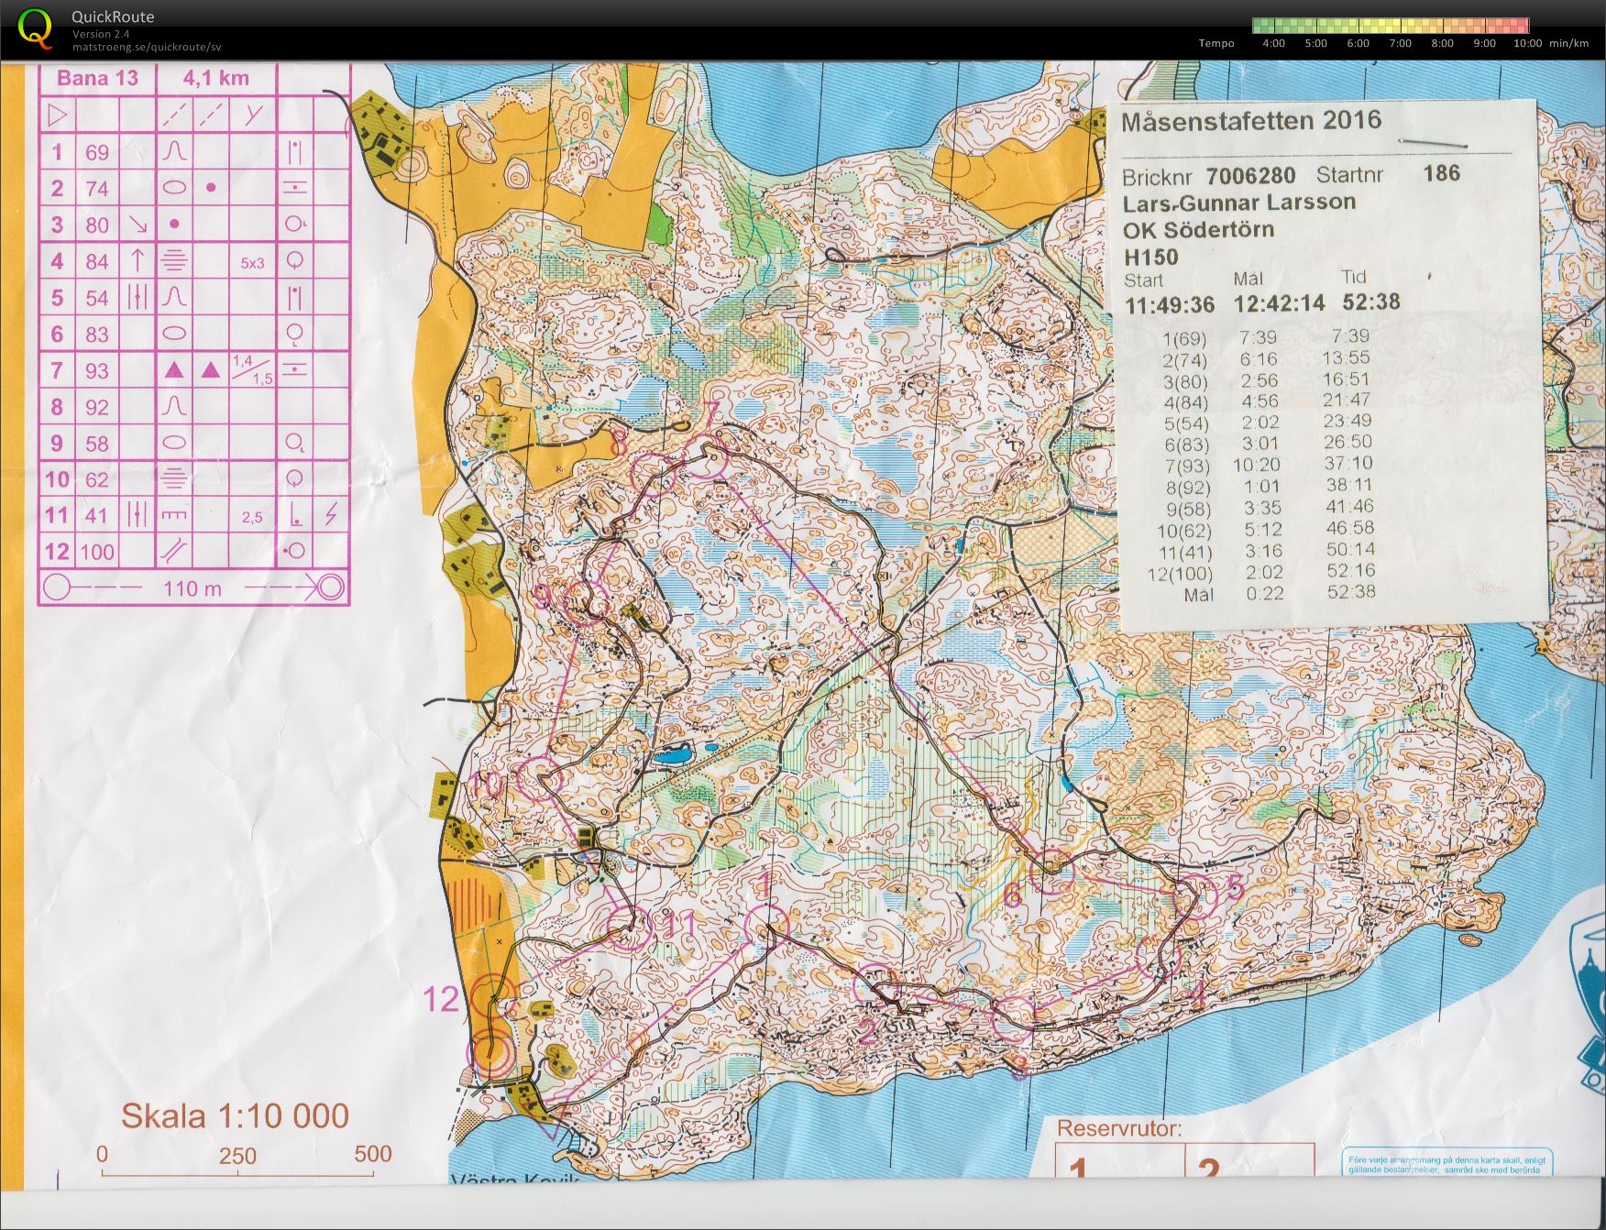Click control circle 7 on the map
This screenshot has height=1230, width=1606.
(705, 456)
